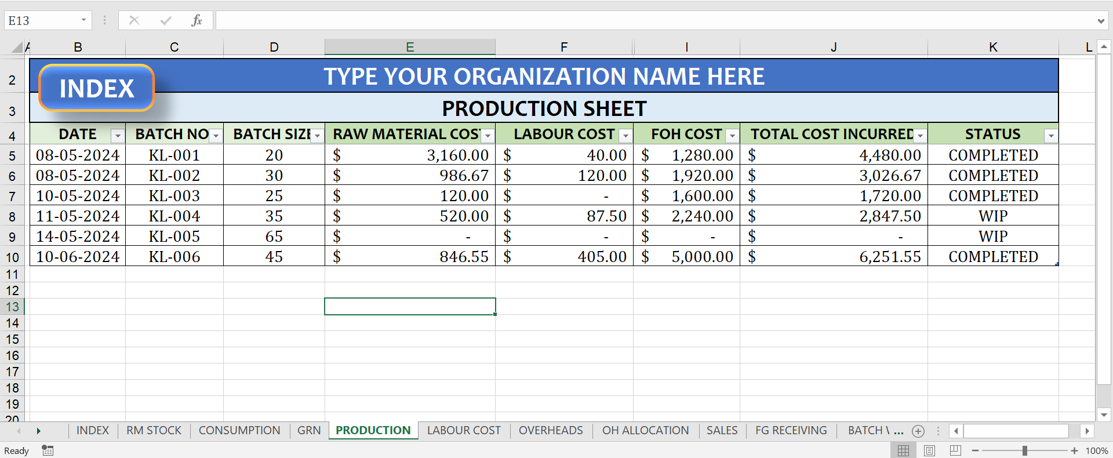1113x458 pixels.
Task: Click inside the formula bar input
Action: (655, 20)
